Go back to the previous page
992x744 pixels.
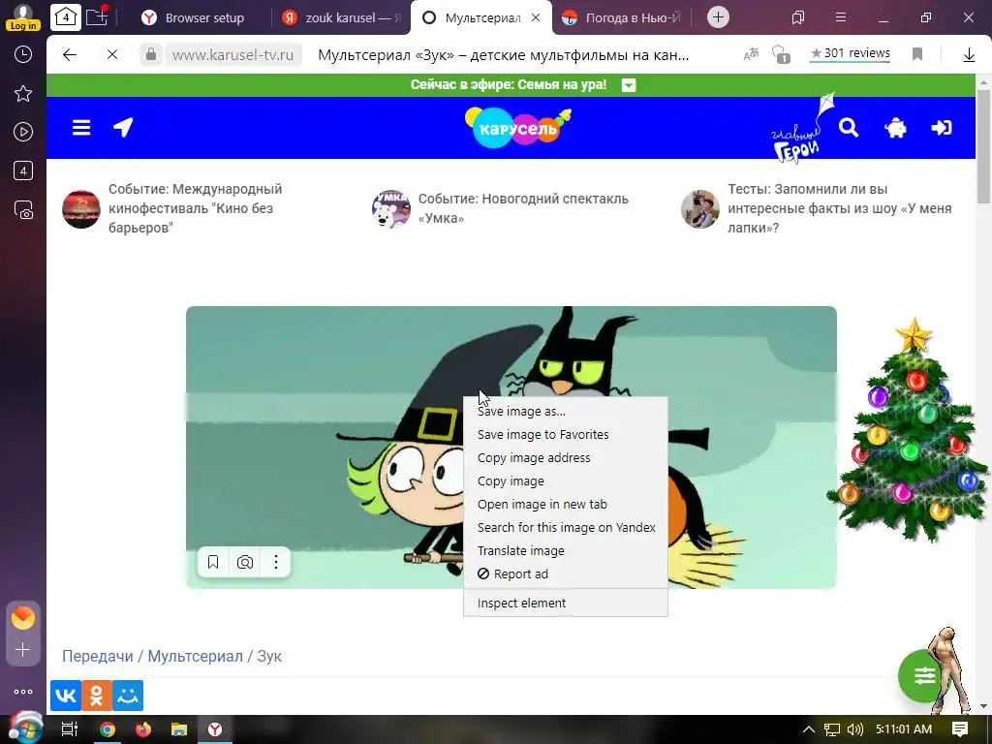70,55
